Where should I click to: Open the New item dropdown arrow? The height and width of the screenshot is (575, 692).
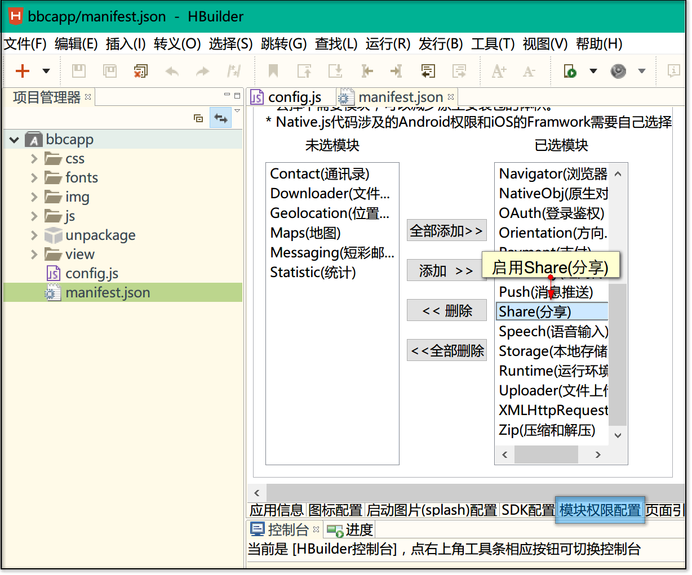point(46,71)
